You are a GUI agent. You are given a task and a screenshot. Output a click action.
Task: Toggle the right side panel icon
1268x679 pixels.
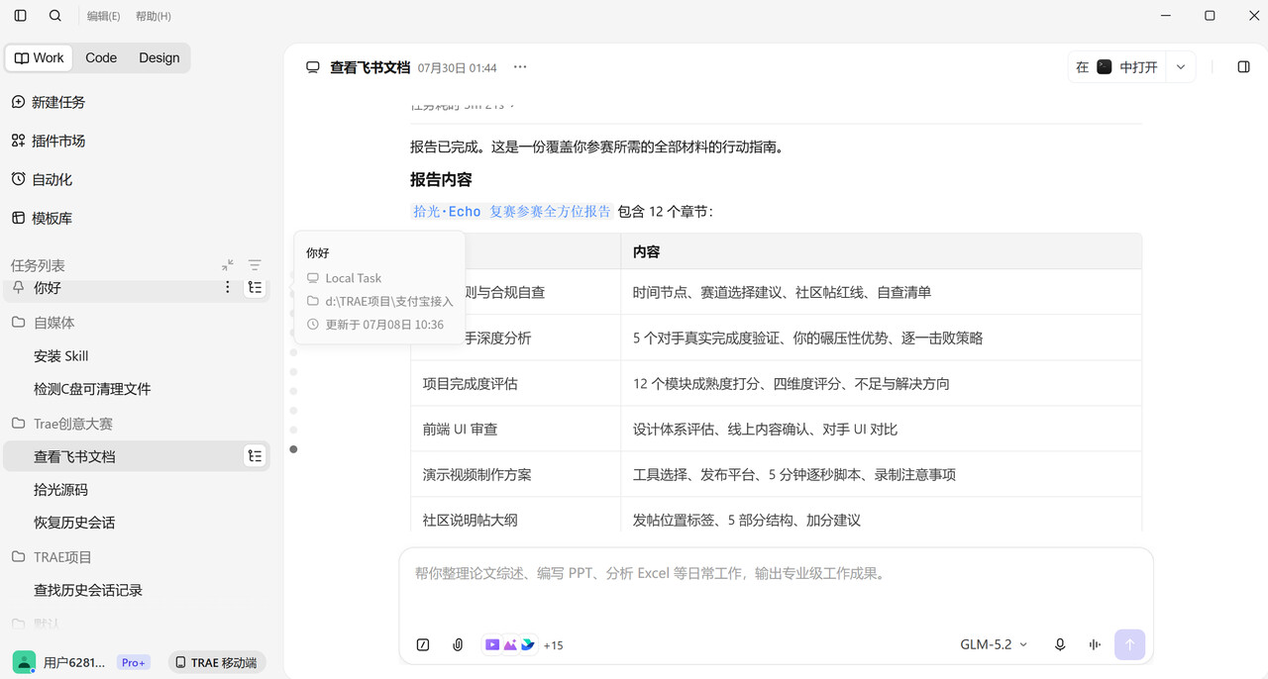click(x=1244, y=67)
